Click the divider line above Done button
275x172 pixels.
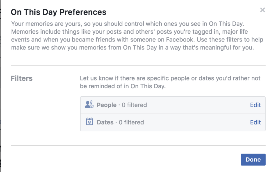coord(138,145)
